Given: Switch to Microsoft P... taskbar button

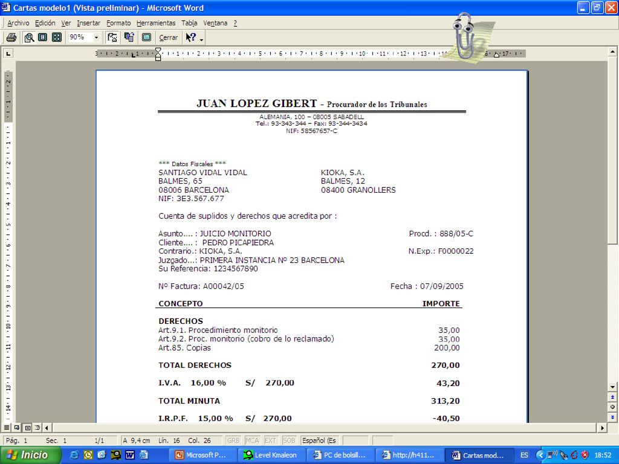Looking at the screenshot, I should [x=203, y=455].
